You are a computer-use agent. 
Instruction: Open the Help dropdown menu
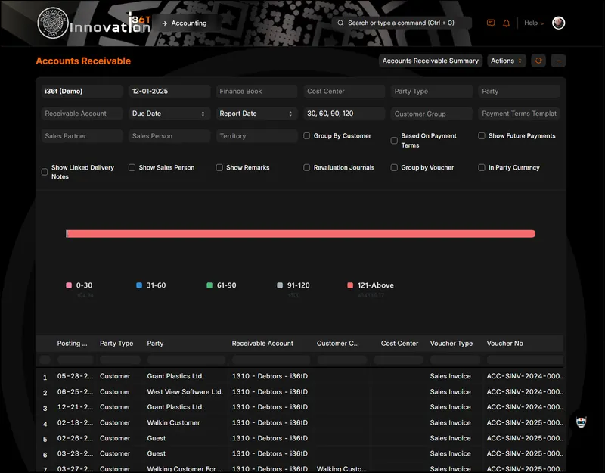(534, 23)
